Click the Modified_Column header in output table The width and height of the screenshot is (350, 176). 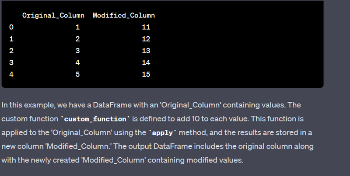124,16
